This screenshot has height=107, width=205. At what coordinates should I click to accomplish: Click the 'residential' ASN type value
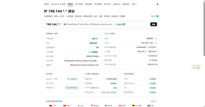[141, 47]
